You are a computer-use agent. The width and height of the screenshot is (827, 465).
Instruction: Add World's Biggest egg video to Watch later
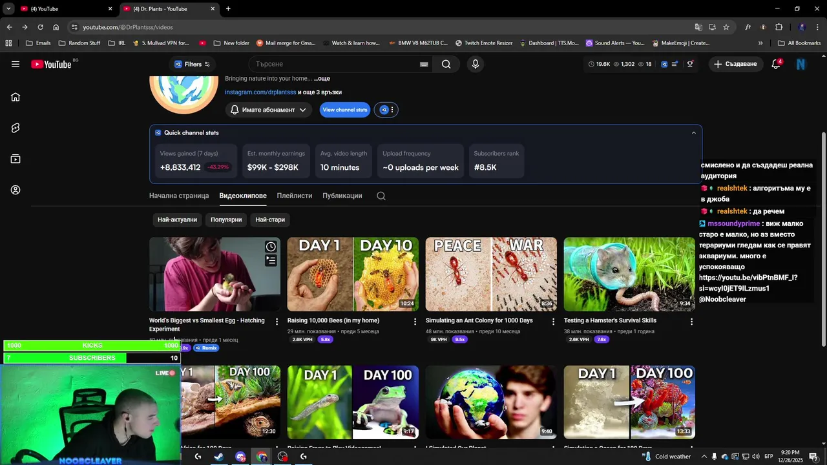[x=271, y=247]
